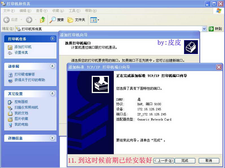Click the 我的文档 folder icon
Image resolution: width=225 pixels, height=168 pixels.
pyautogui.click(x=10, y=113)
